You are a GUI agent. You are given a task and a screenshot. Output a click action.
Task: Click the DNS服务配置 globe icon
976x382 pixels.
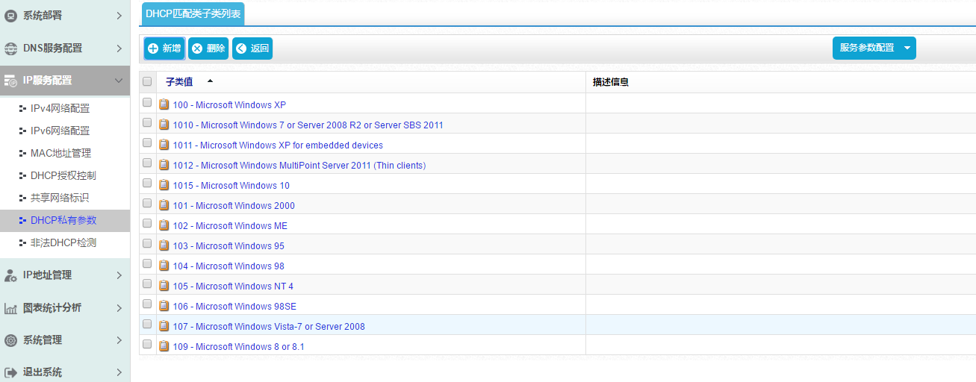click(x=10, y=48)
